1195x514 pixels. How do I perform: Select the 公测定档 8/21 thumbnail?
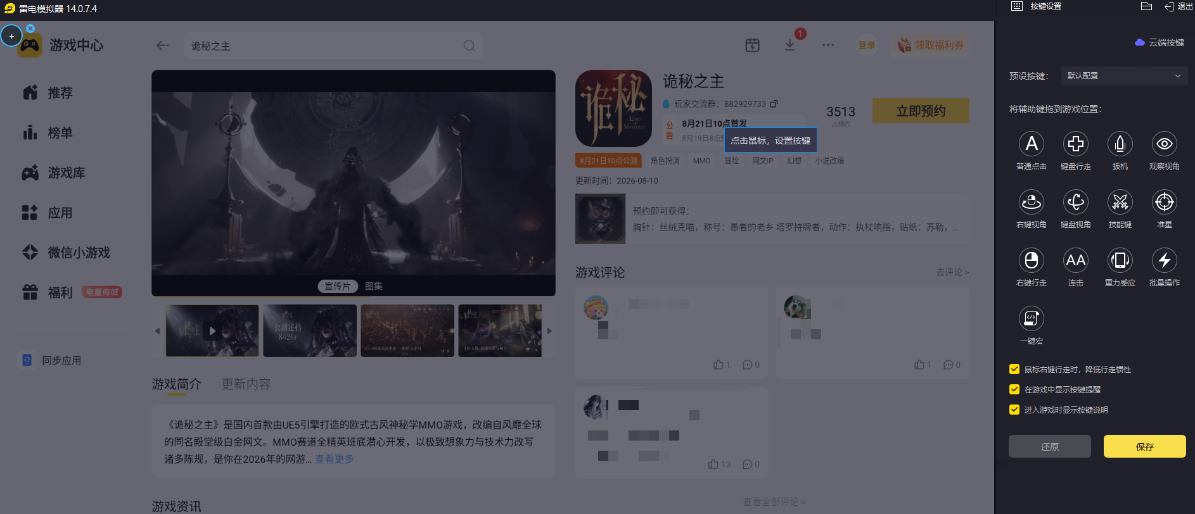coord(310,331)
